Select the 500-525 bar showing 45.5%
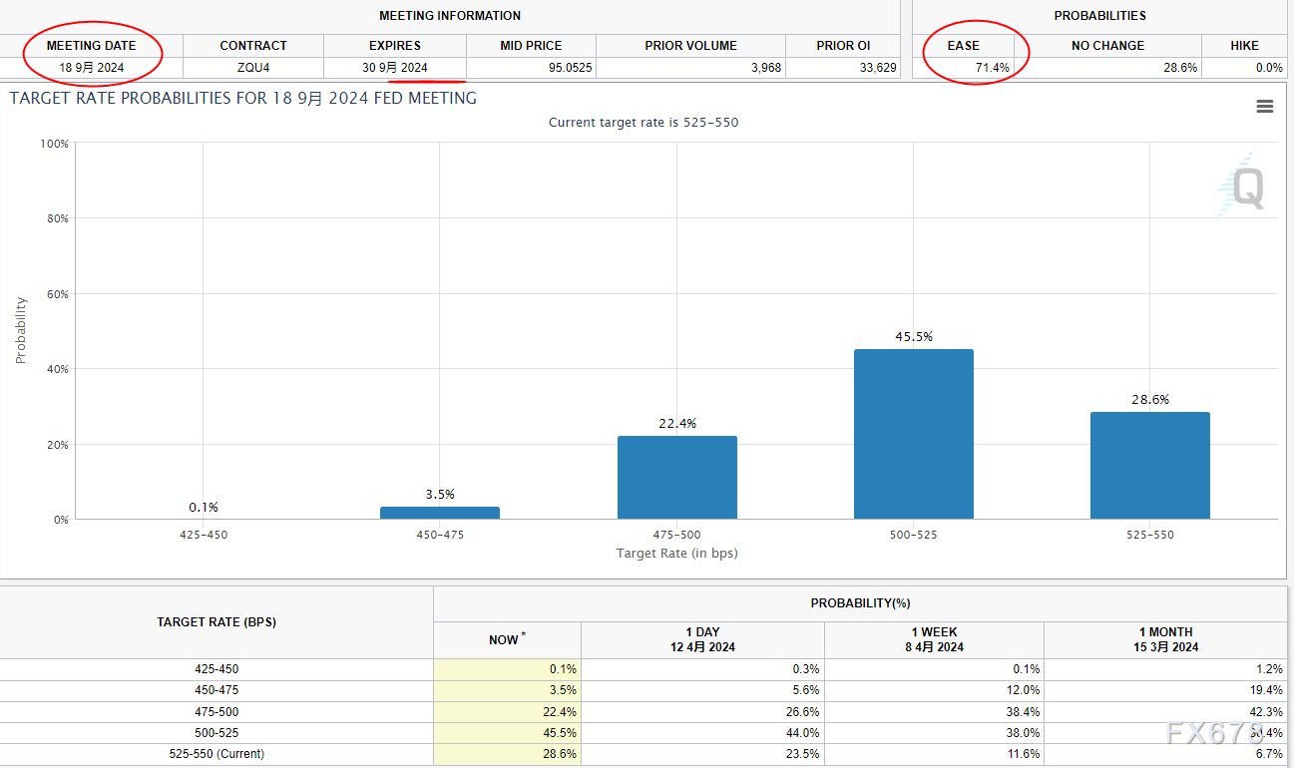The width and height of the screenshot is (1294, 768). click(913, 434)
